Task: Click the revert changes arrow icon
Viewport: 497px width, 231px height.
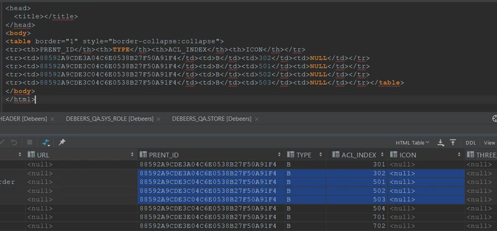Action: click(14, 142)
